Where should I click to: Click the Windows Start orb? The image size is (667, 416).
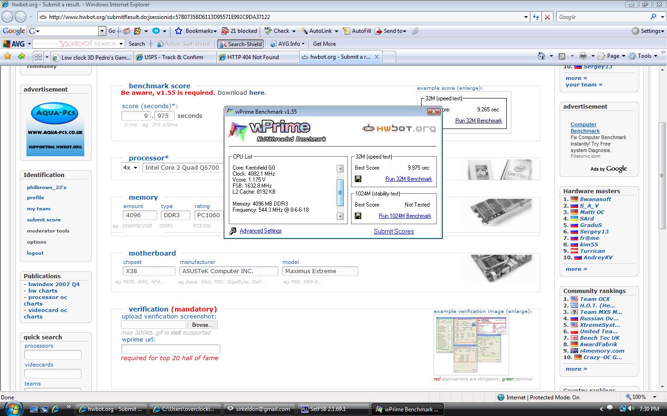pyautogui.click(x=13, y=409)
